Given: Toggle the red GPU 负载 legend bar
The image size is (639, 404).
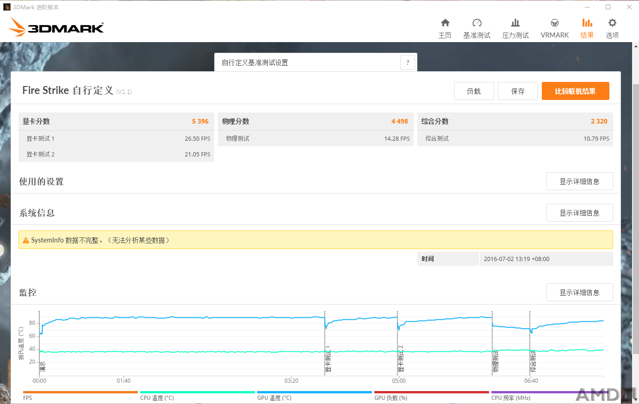Looking at the screenshot, I should 432,392.
